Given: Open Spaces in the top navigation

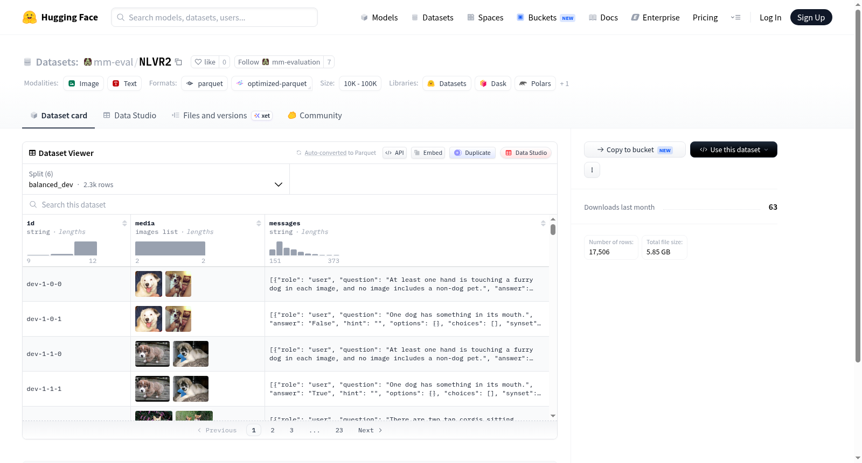Looking at the screenshot, I should pos(485,17).
